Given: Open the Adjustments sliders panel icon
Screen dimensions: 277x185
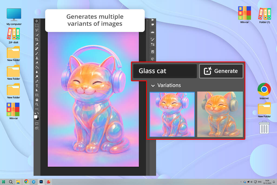Looking at the screenshot, I should 153,44.
